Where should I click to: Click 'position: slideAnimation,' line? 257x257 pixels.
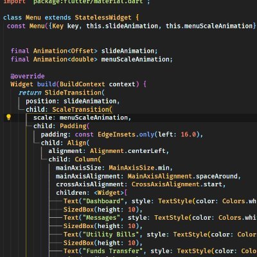point(73,101)
